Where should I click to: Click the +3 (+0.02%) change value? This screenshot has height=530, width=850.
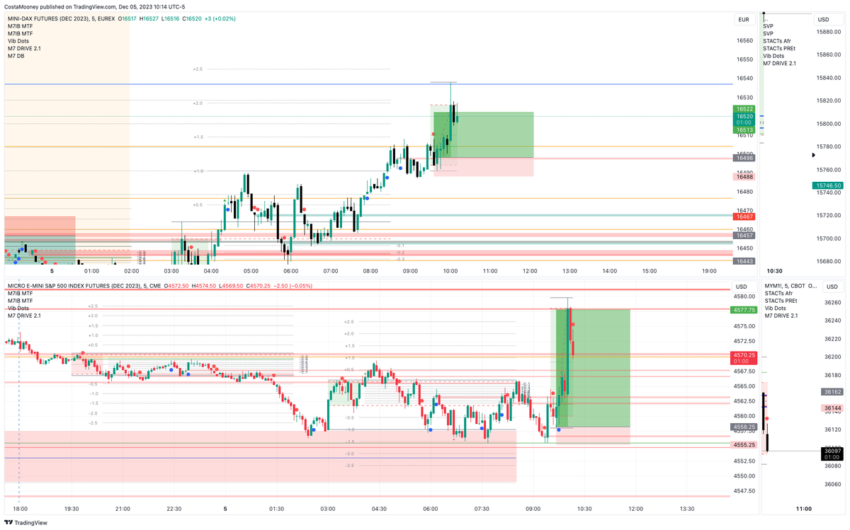(x=221, y=18)
